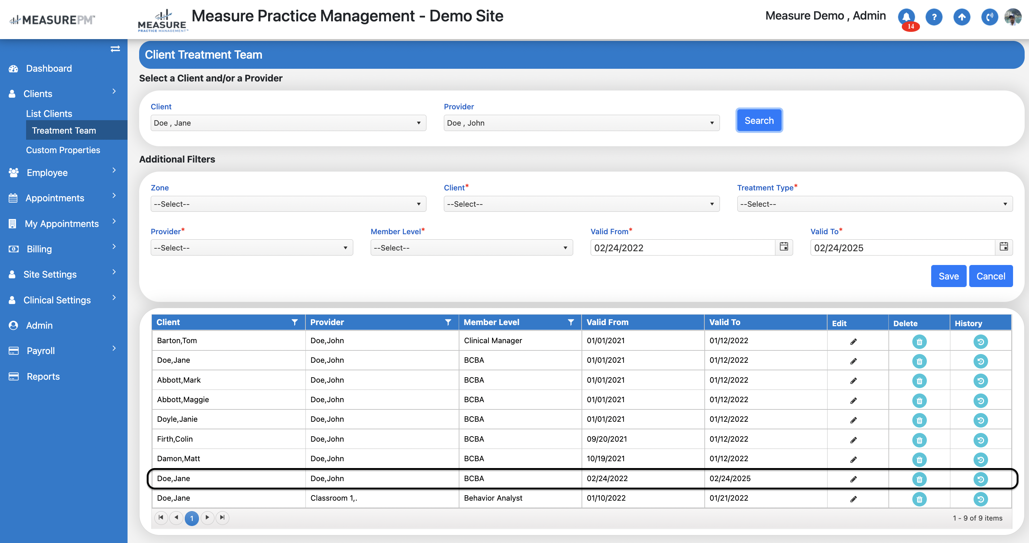Click the help question mark icon
1029x543 pixels.
click(x=934, y=17)
